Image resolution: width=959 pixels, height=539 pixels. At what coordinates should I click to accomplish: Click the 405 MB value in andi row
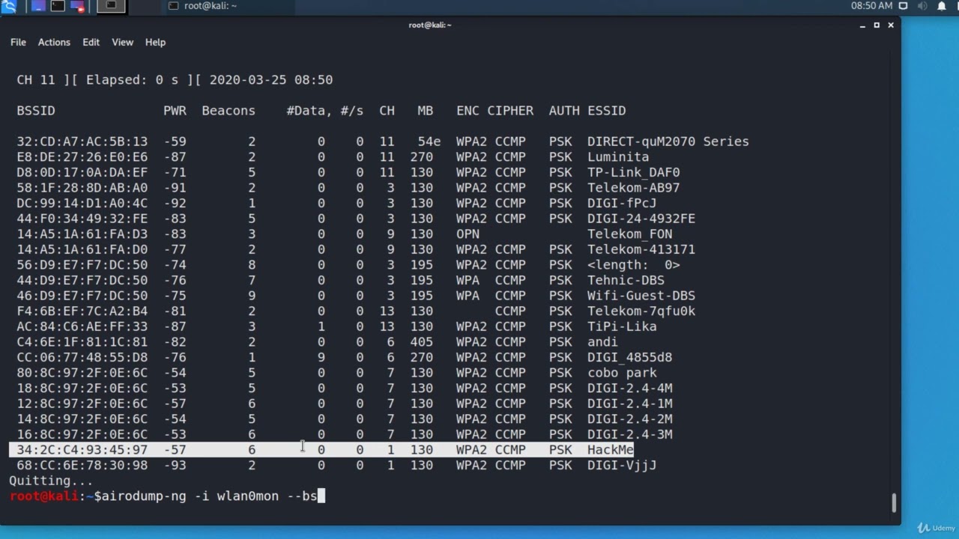click(x=422, y=341)
